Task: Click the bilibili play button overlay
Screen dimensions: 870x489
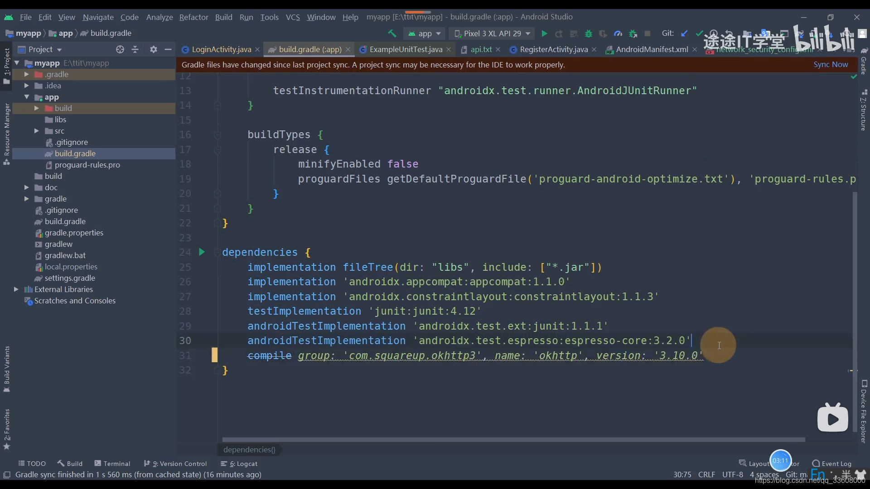Action: click(x=833, y=418)
